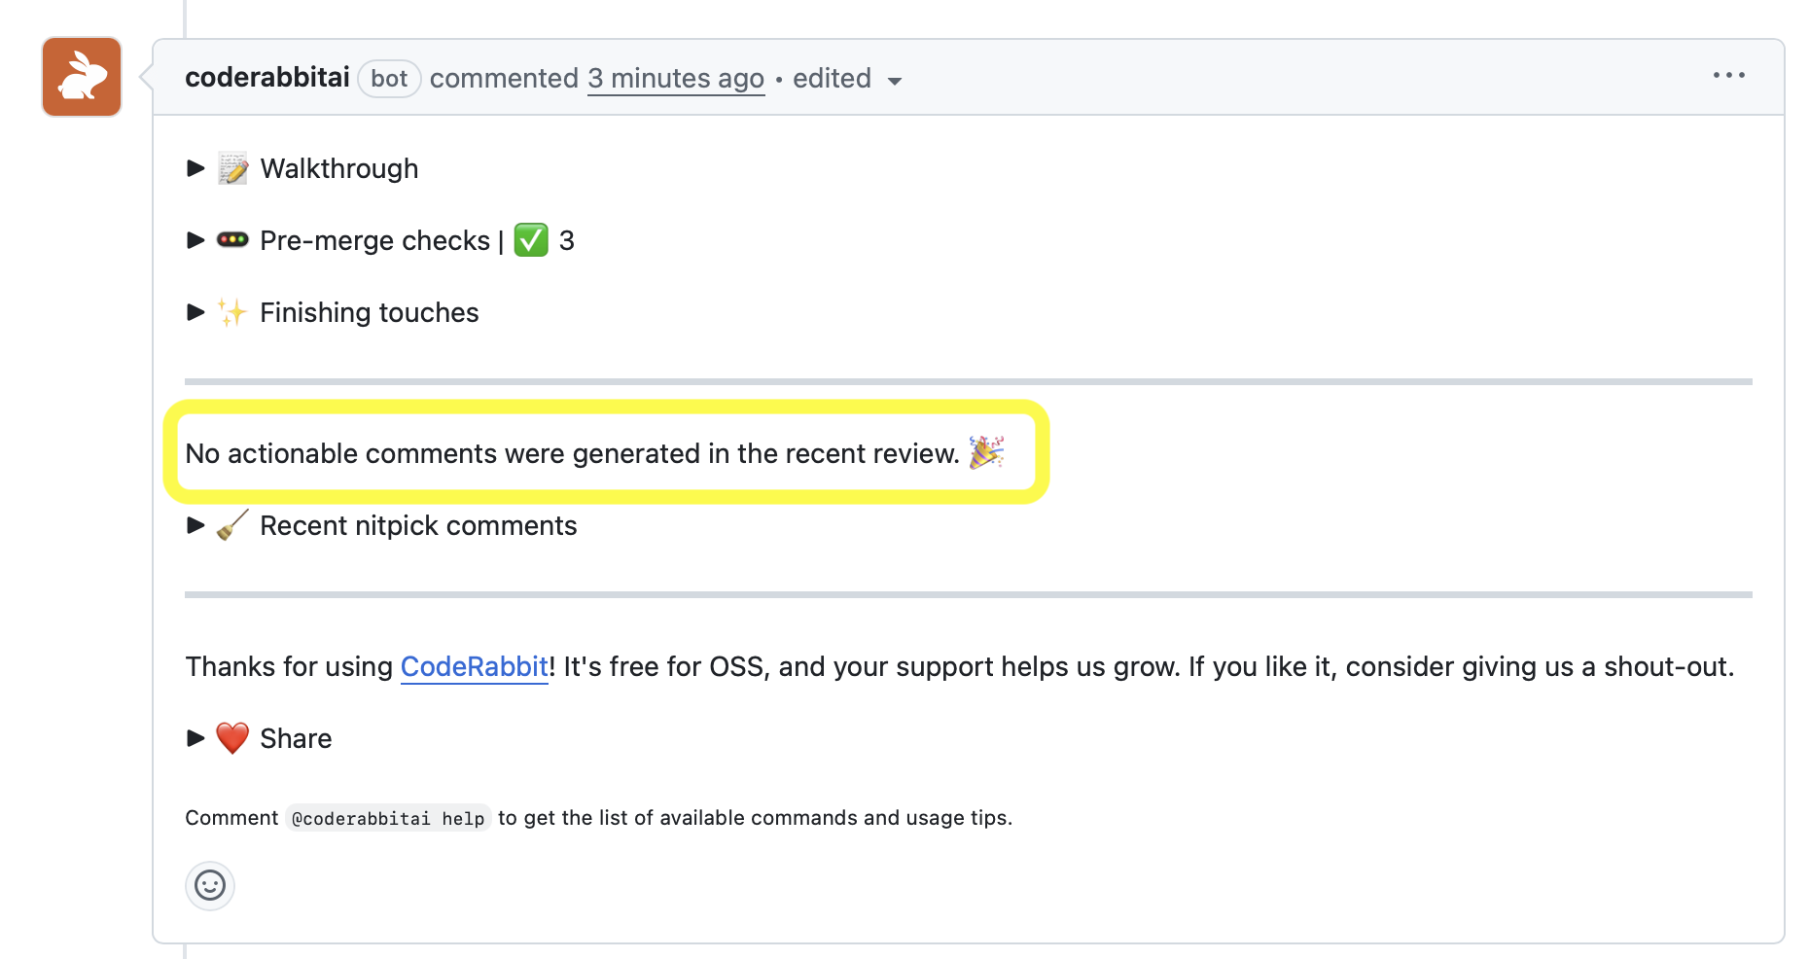Screen dimensions: 1809x959
Task: Click the 3 minutes ago timestamp
Action: tap(676, 79)
